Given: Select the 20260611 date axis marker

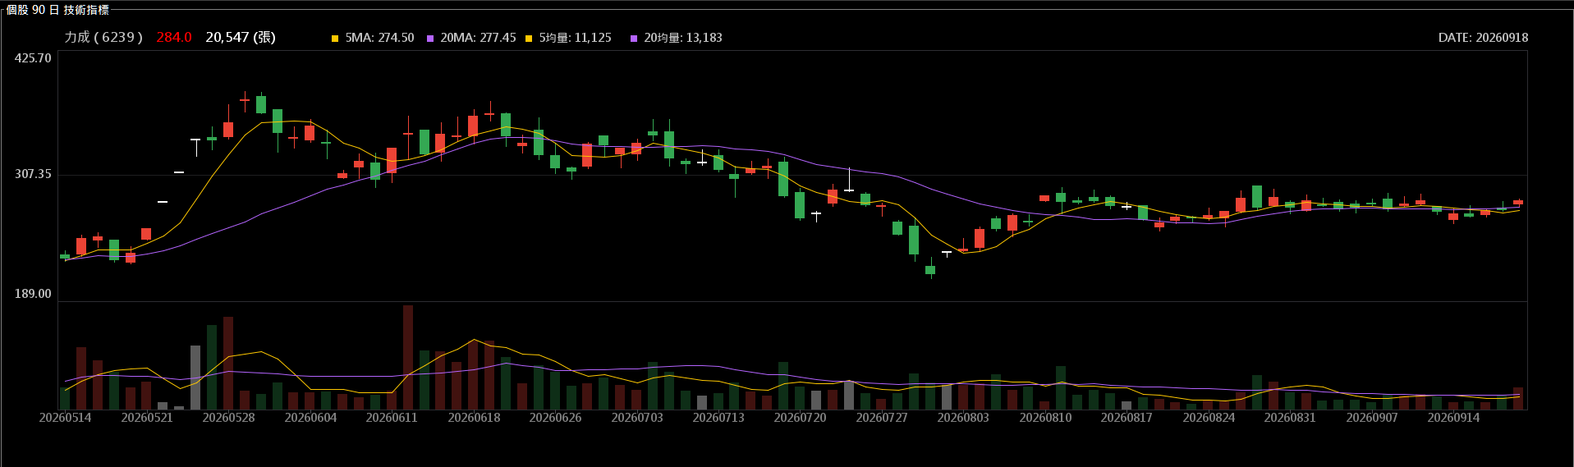Looking at the screenshot, I should [x=392, y=418].
